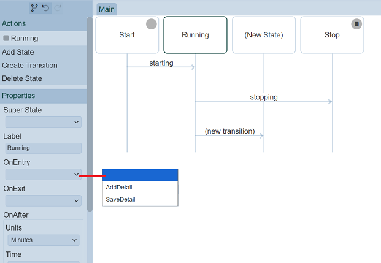The image size is (381, 263).
Task: Click Delete State action
Action: click(22, 78)
